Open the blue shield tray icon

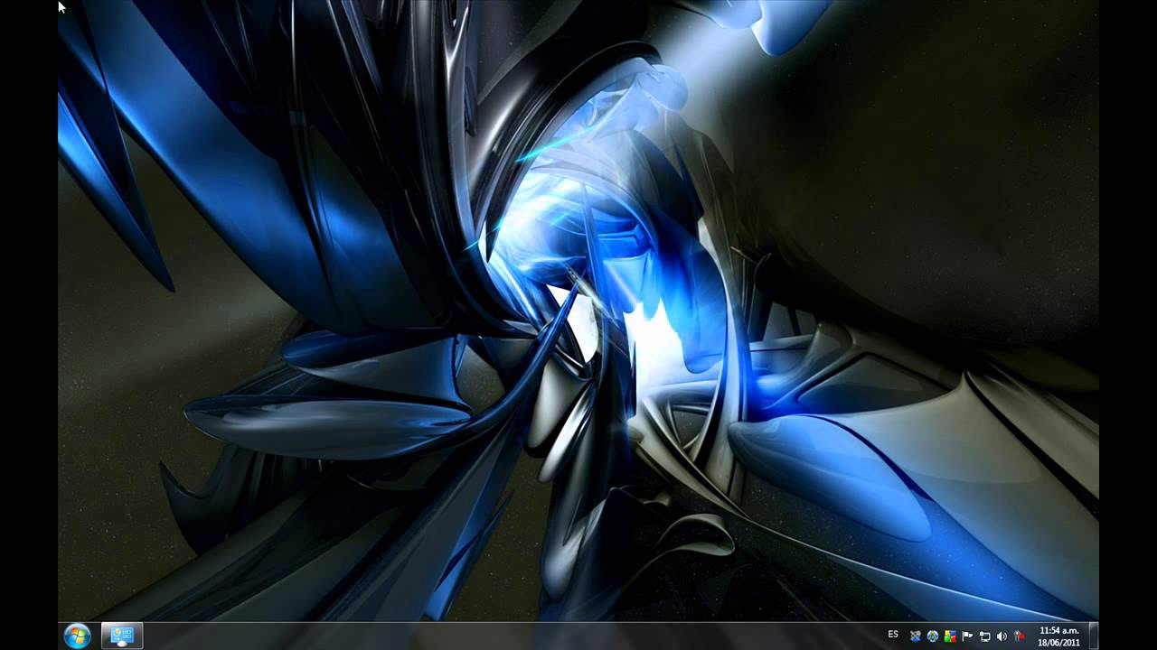pyautogui.click(x=916, y=636)
